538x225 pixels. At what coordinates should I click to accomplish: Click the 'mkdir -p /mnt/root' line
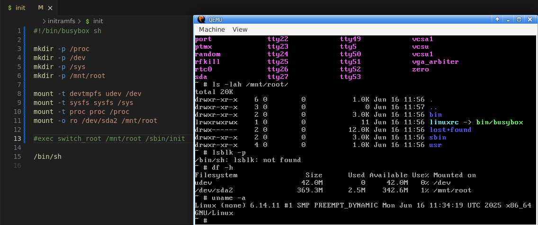69,76
